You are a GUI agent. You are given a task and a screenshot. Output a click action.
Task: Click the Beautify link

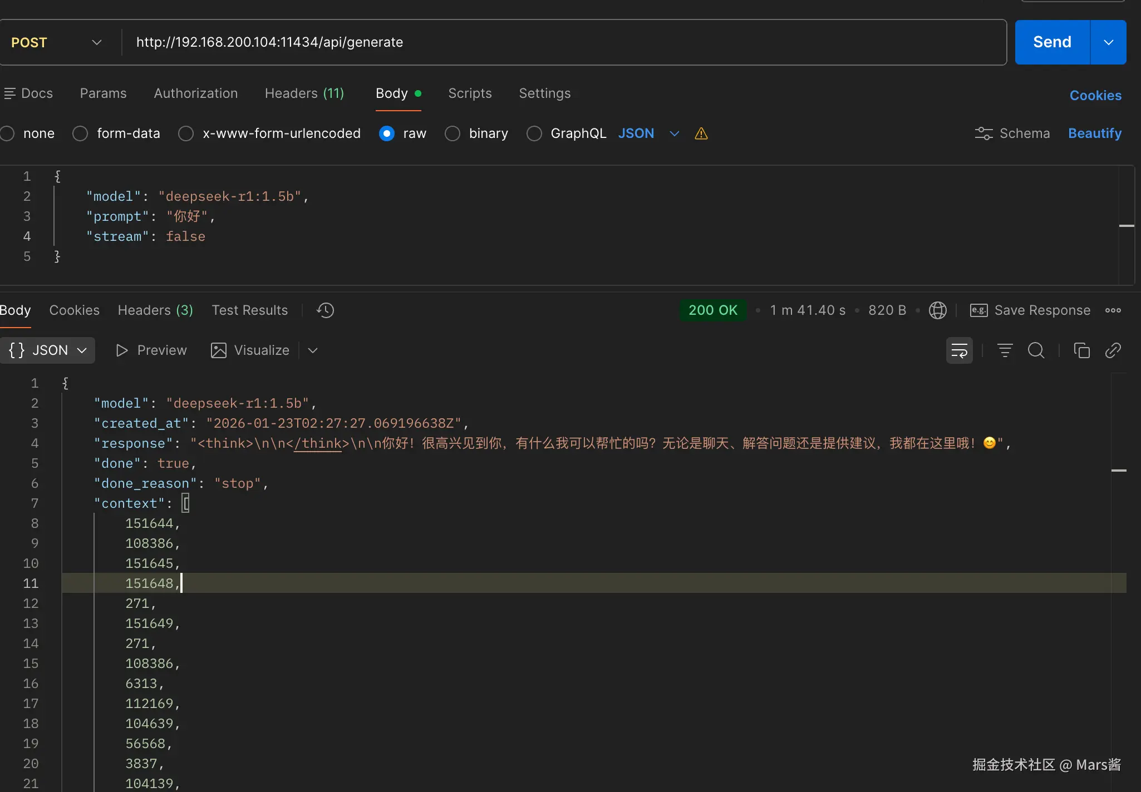[x=1094, y=133]
